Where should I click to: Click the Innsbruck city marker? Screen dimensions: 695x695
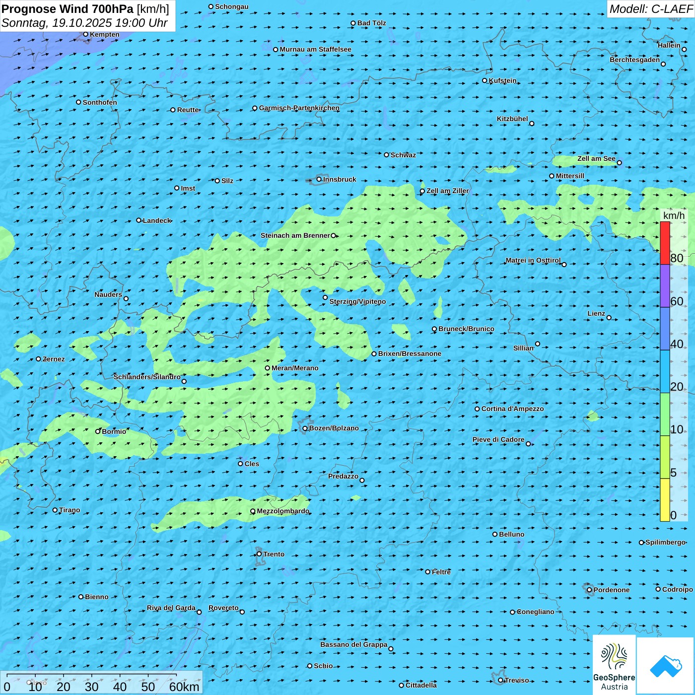pos(319,179)
